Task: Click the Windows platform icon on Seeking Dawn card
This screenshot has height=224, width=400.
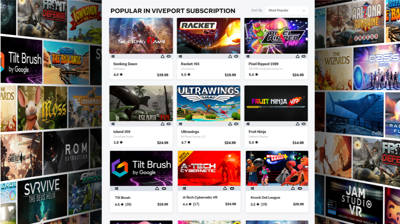Action: (x=113, y=56)
